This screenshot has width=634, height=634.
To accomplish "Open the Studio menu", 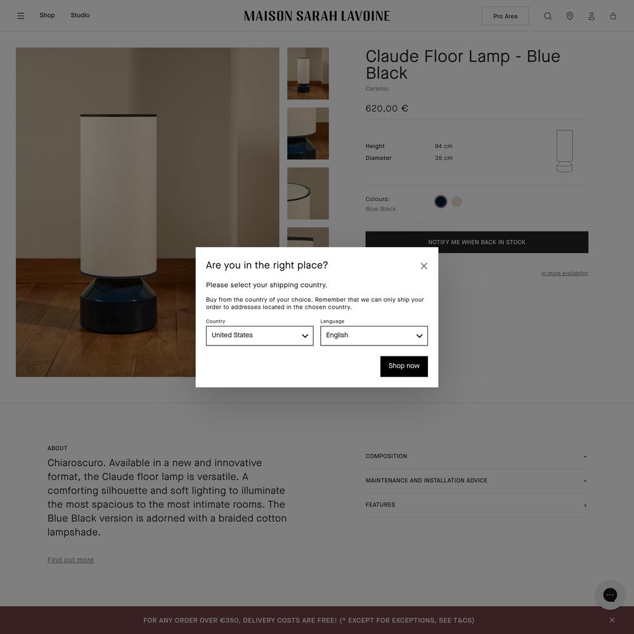I will [80, 15].
